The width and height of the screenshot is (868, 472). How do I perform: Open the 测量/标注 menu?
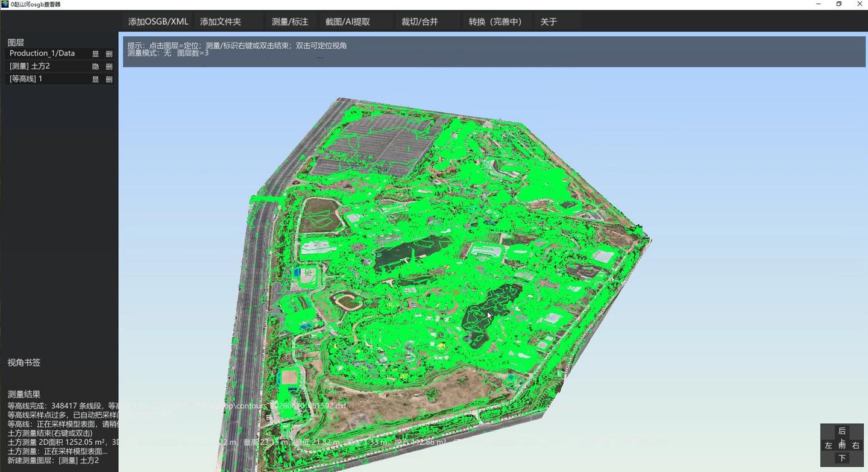tap(290, 22)
